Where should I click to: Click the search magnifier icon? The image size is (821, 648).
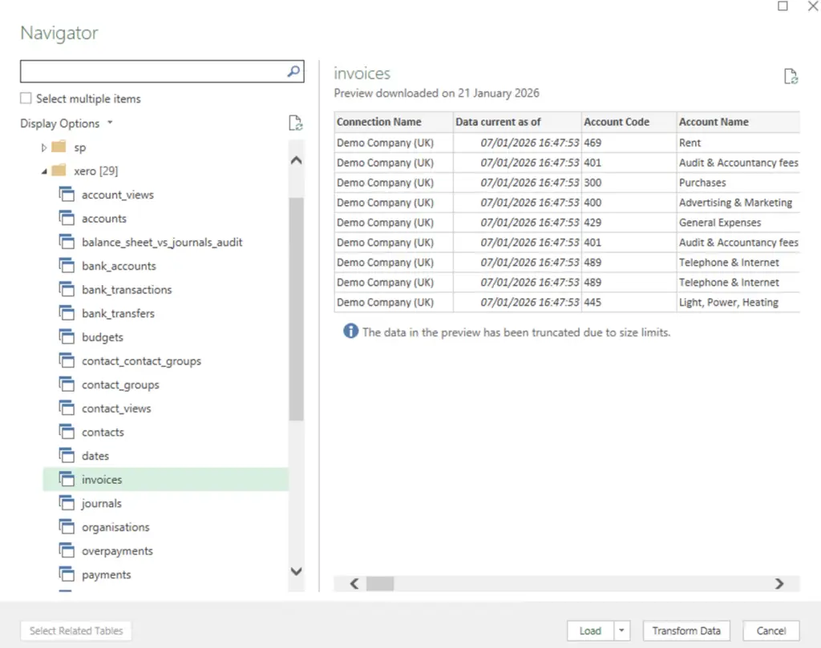point(294,70)
